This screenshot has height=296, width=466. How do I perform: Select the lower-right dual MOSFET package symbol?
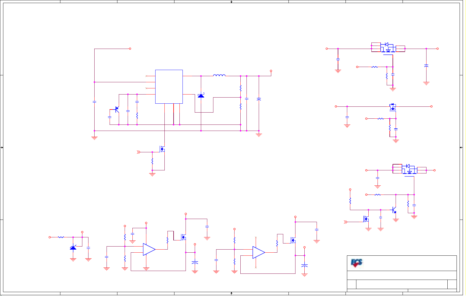pyautogui.click(x=409, y=170)
